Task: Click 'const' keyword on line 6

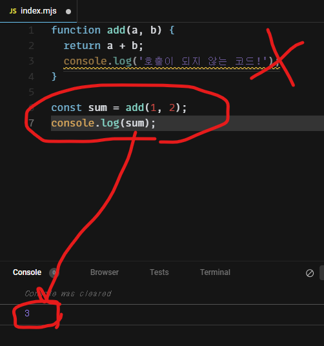Action: pyautogui.click(x=66, y=108)
